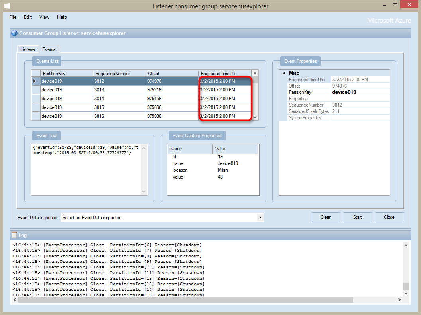Click the Events List scroll up arrow
Screen dimensions: 421x315
tap(255, 73)
